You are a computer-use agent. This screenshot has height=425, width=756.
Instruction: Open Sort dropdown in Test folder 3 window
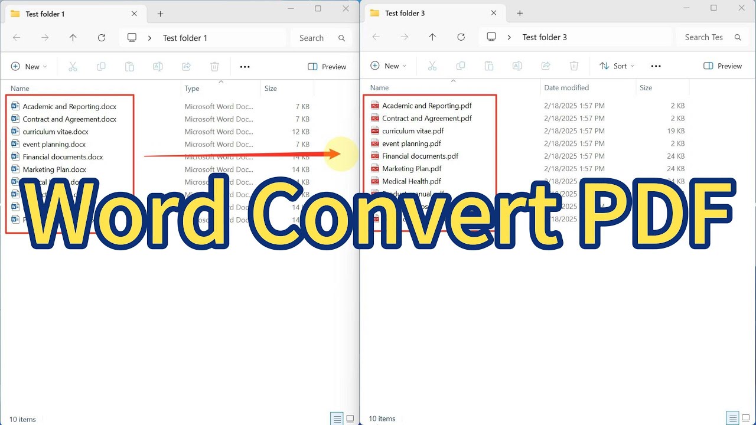tap(617, 66)
